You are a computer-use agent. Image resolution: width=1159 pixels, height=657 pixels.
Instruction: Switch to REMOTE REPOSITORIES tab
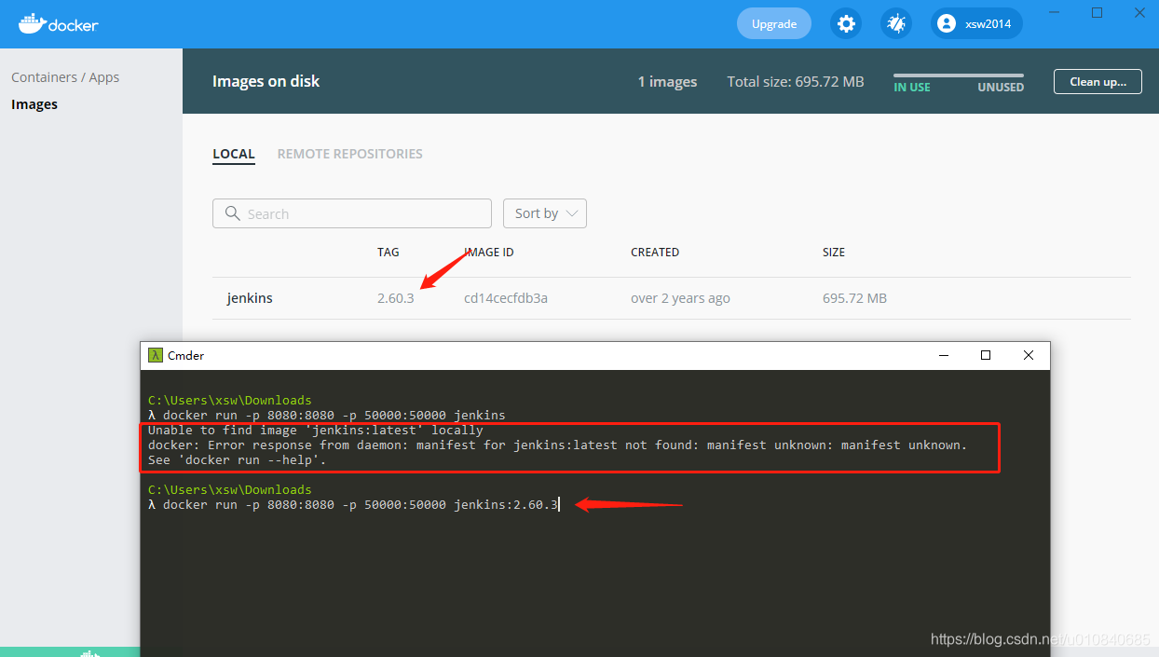(x=350, y=154)
